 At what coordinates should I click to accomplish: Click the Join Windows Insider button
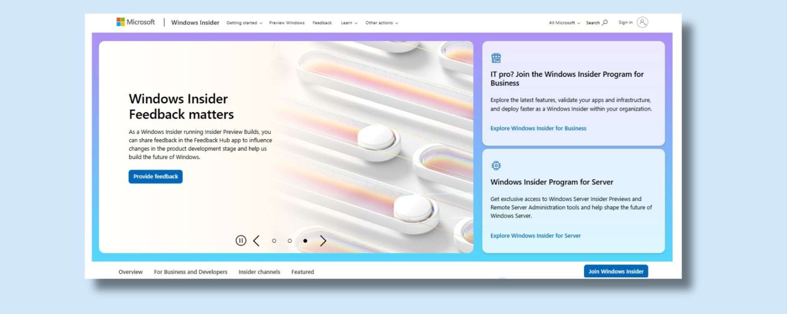click(616, 271)
